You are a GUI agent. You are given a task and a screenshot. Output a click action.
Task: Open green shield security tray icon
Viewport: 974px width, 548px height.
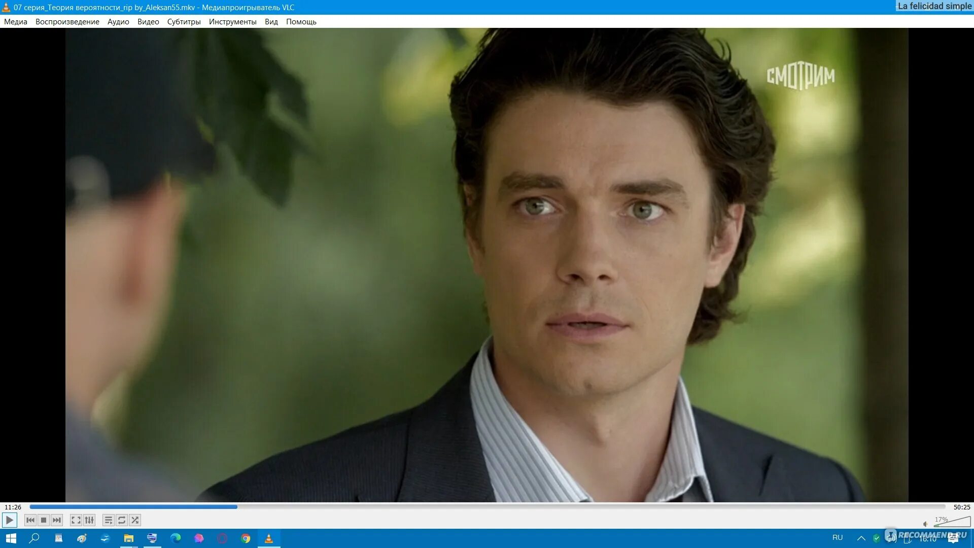click(x=877, y=538)
